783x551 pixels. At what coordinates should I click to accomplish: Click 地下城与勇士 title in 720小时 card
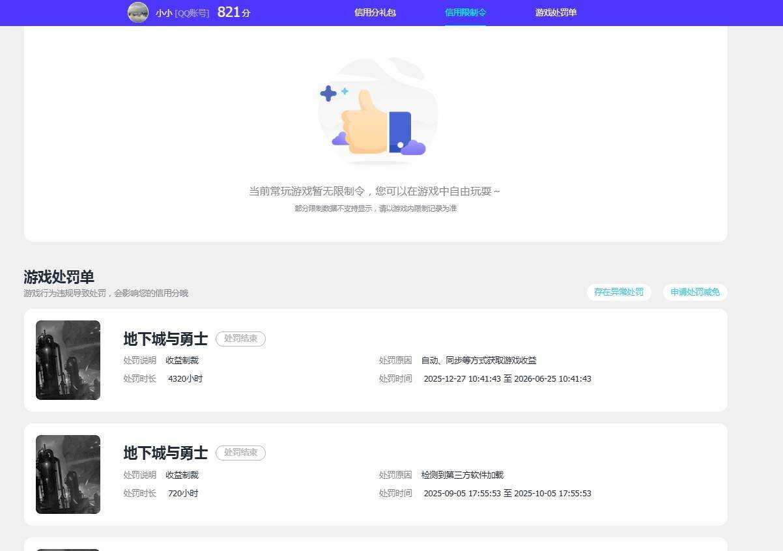(x=165, y=453)
